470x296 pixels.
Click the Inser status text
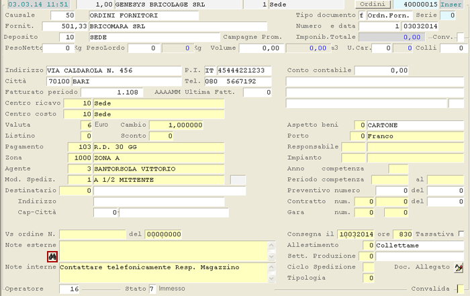[x=451, y=5]
